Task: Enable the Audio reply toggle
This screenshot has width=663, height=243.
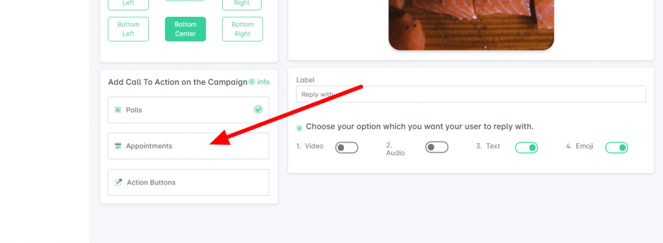Action: tap(437, 147)
